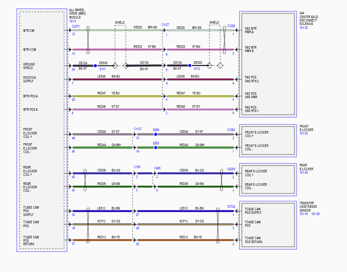The width and height of the screenshot is (347, 272).
Task: Select the S250 splice node
Action: (x=156, y=147)
